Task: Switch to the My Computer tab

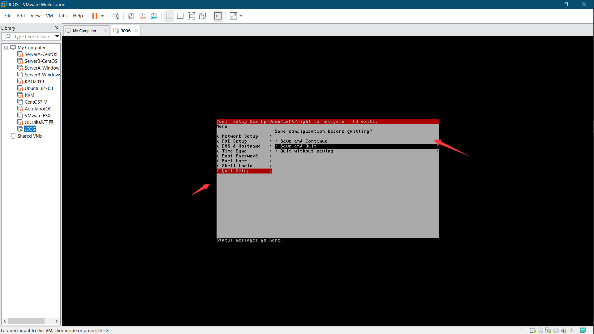Action: (84, 31)
